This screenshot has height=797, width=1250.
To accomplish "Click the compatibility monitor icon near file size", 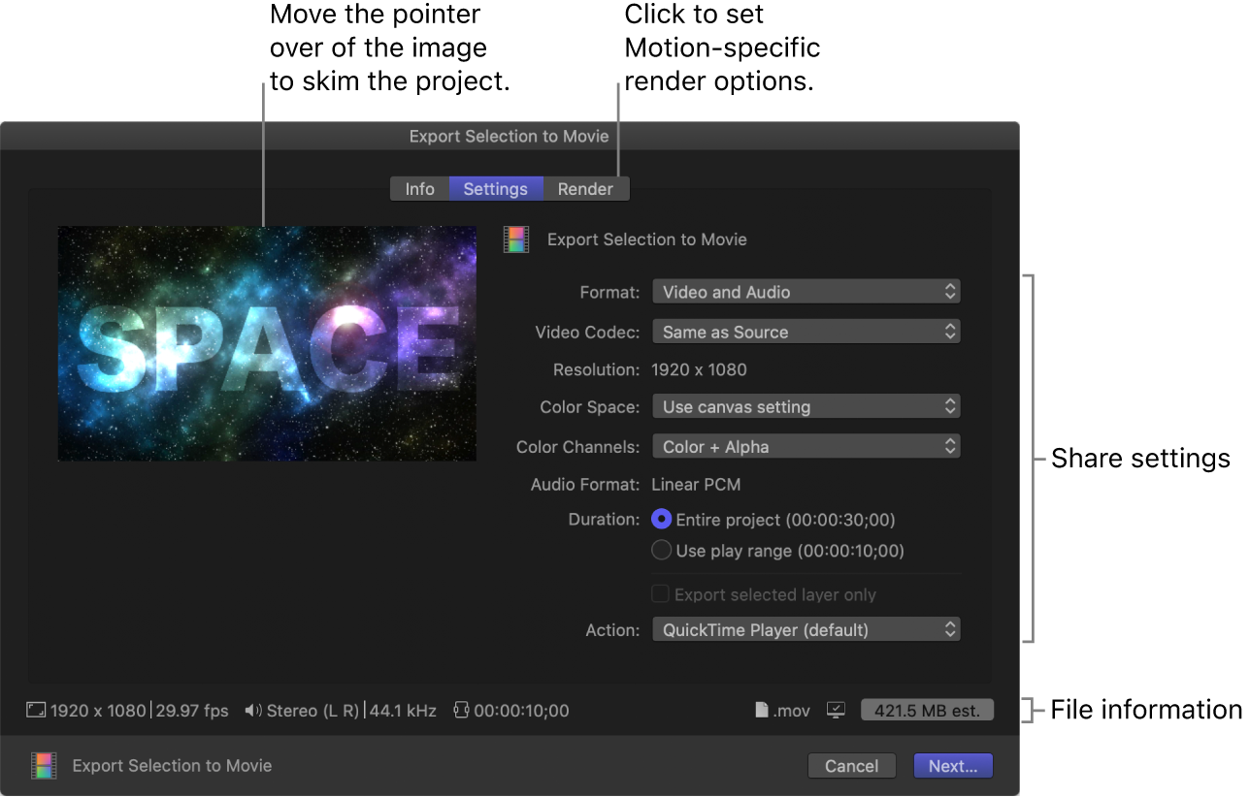I will pyautogui.click(x=835, y=710).
